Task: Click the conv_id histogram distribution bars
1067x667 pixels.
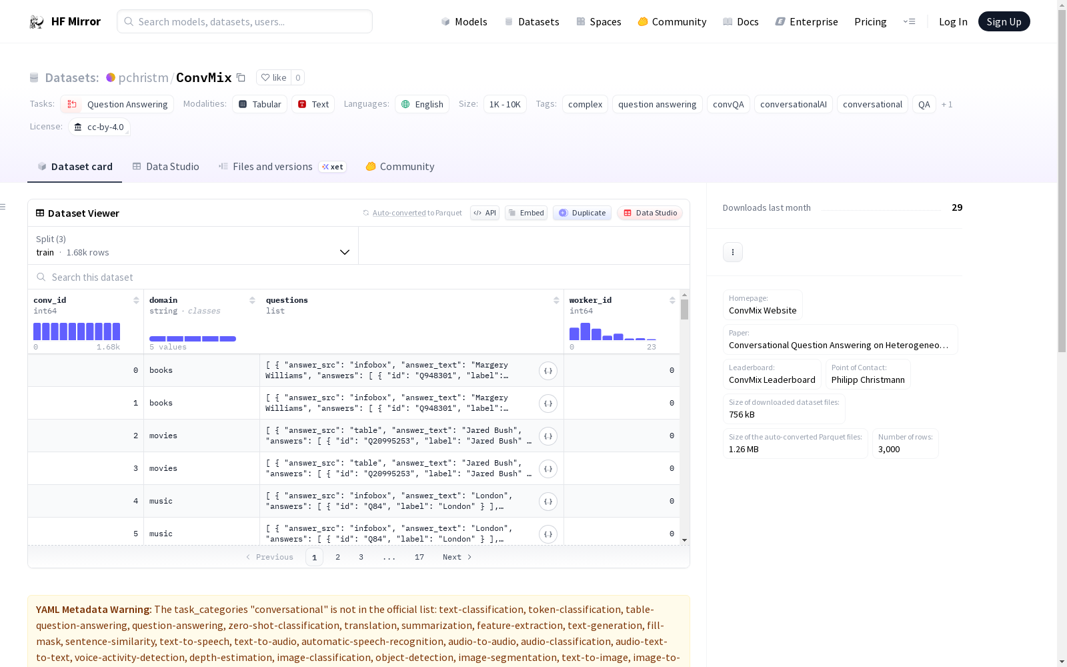Action: pos(77,331)
